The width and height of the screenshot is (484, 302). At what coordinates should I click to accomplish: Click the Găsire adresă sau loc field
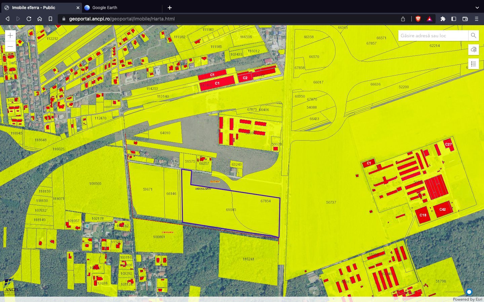click(x=433, y=36)
